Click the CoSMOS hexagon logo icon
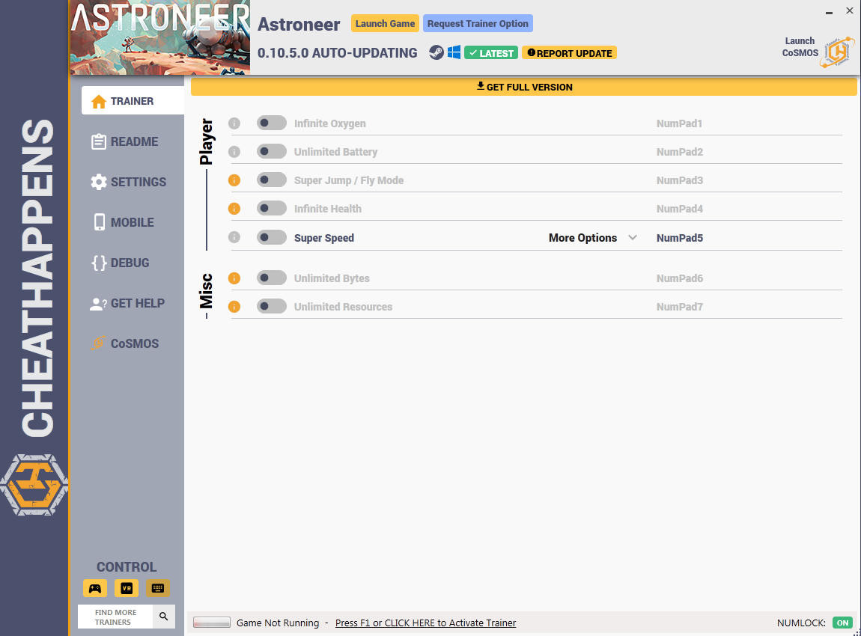This screenshot has height=636, width=861. (x=837, y=52)
